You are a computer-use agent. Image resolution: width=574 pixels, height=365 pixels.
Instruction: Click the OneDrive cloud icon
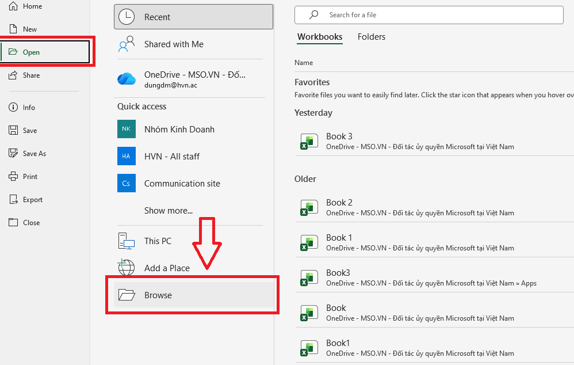[127, 79]
